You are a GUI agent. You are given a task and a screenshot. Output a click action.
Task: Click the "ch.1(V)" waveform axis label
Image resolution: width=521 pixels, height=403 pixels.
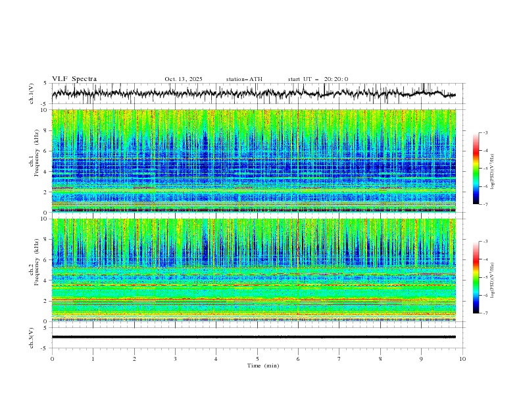32,94
